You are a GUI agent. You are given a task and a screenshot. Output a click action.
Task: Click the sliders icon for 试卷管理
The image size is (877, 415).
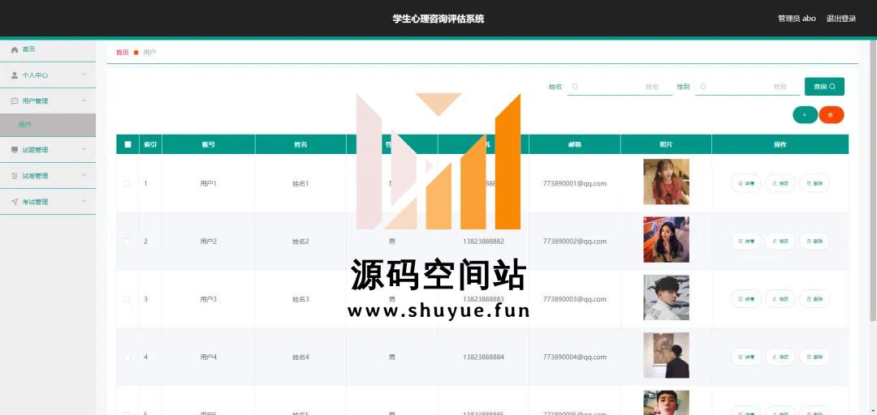pos(15,176)
